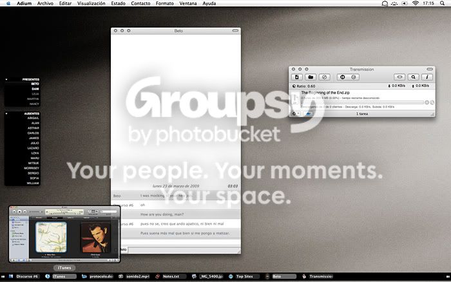
Task: Click the Wi-Fi status icon
Action: pyautogui.click(x=416, y=3)
